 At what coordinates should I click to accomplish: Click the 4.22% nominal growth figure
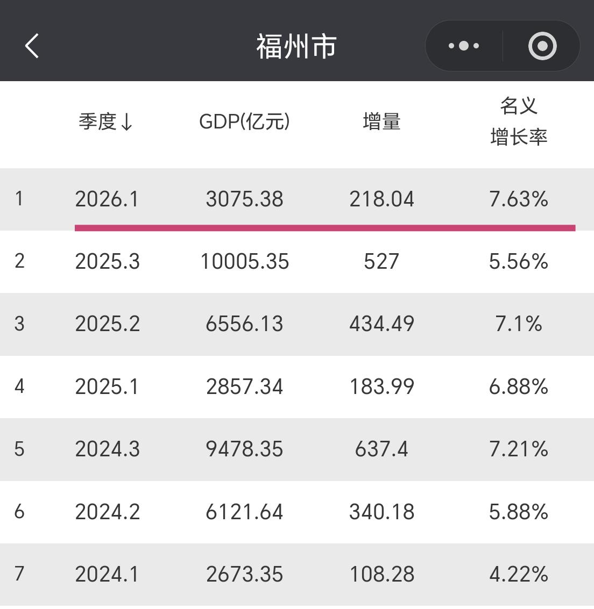(519, 574)
